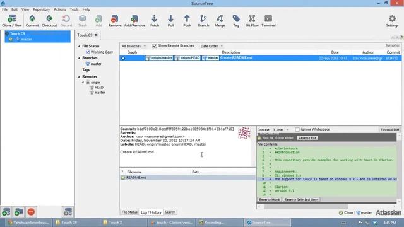Image resolution: width=404 pixels, height=227 pixels.
Task: Open the Tools menu
Action: tap(74, 9)
